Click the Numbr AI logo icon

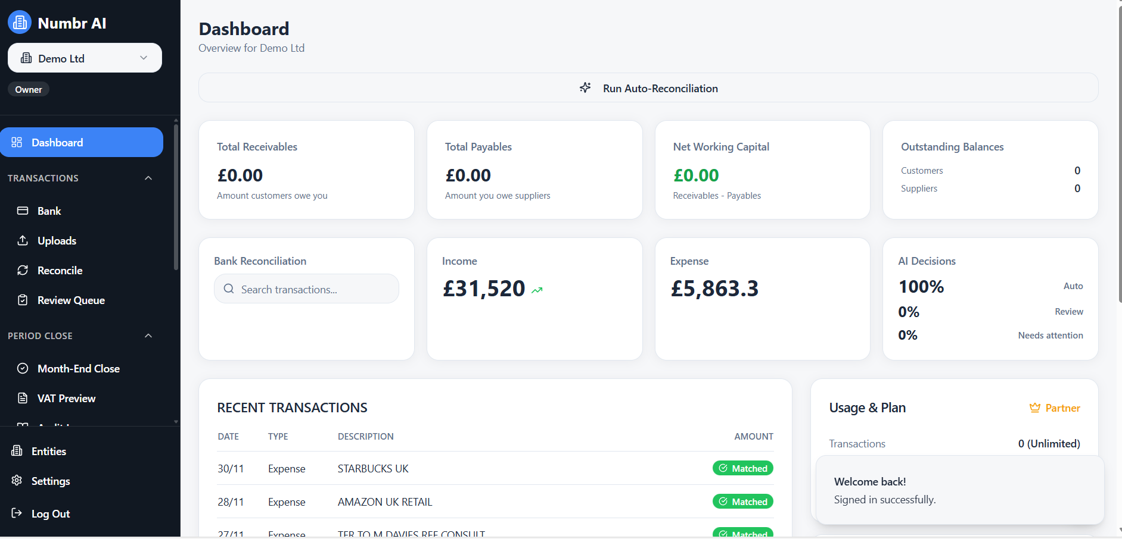tap(19, 21)
